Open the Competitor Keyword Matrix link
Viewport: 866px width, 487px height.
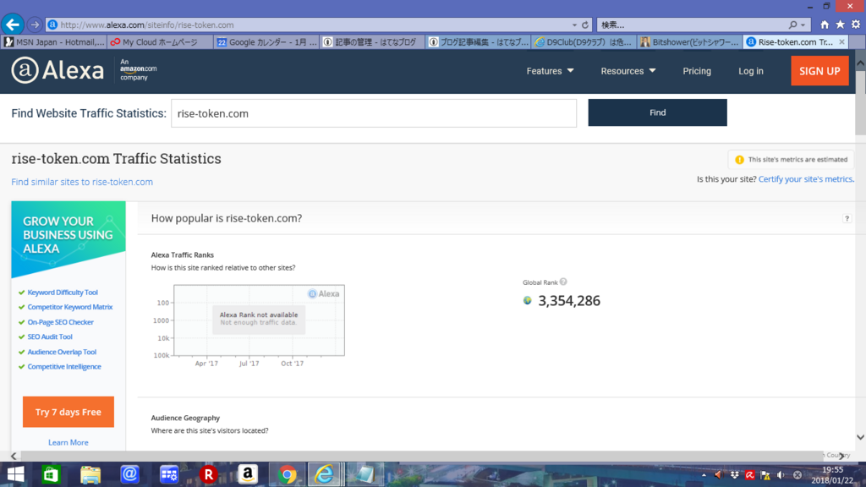coord(70,306)
